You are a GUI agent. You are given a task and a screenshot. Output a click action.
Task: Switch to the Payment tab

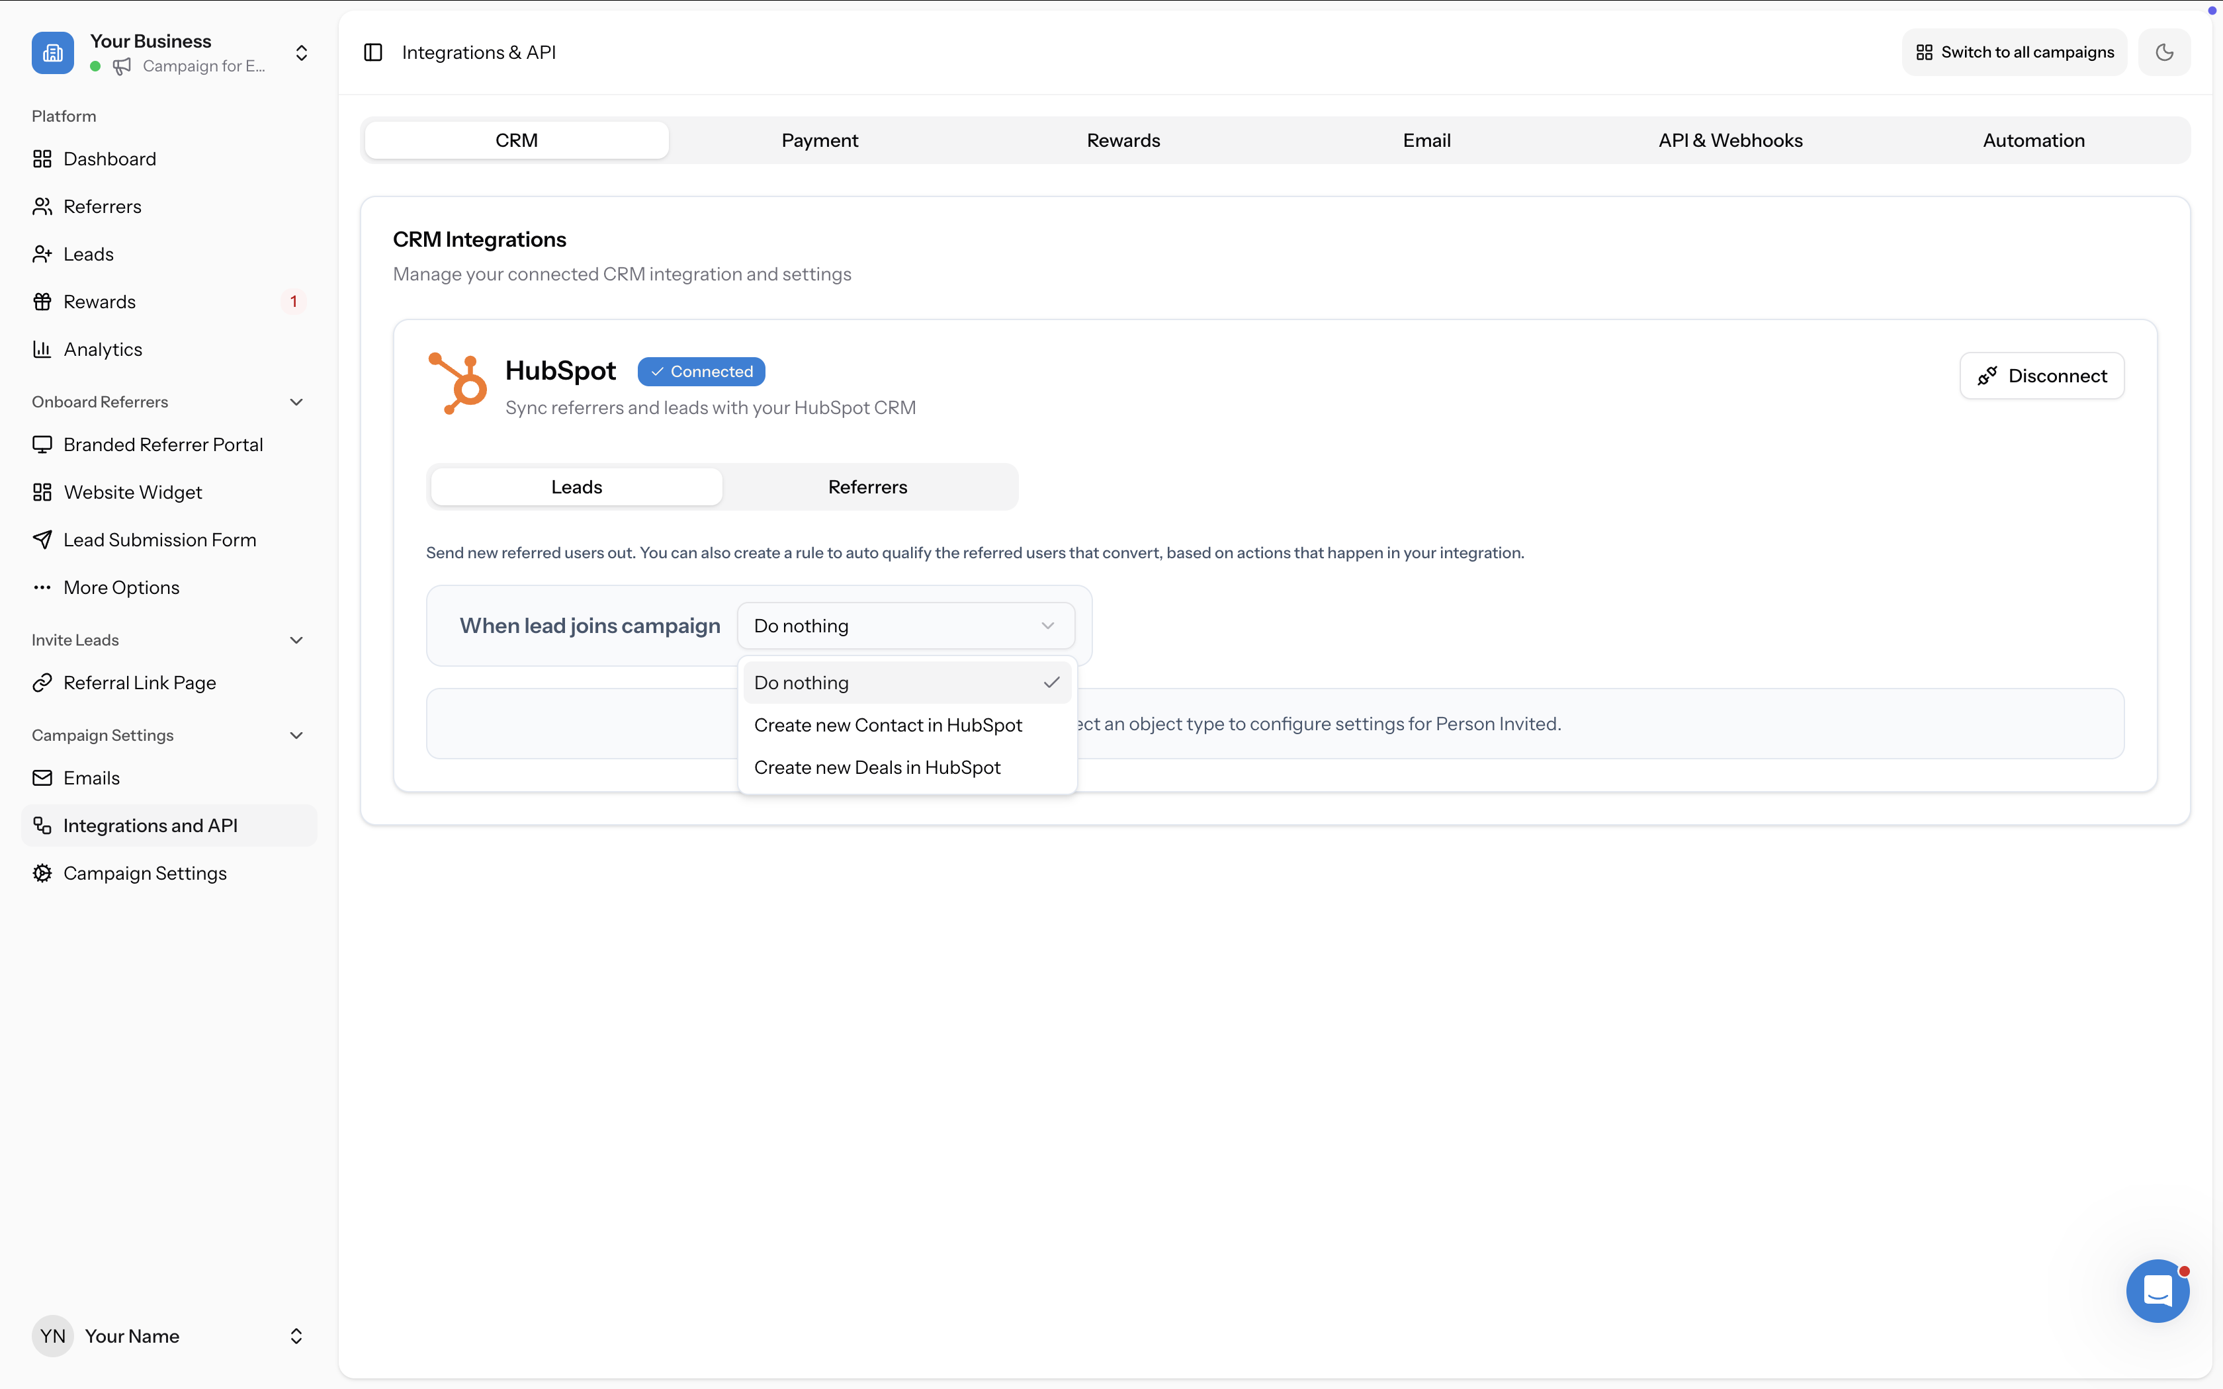tap(819, 140)
